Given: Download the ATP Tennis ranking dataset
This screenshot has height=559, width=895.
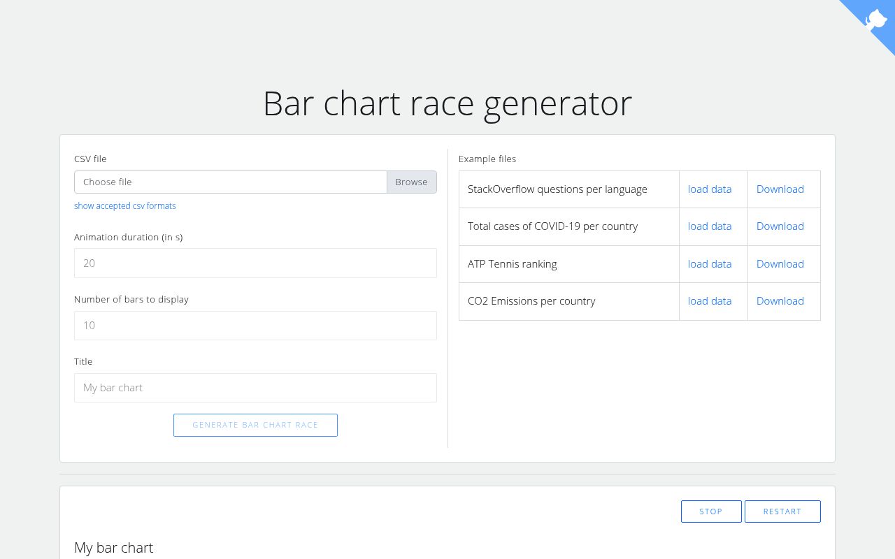Looking at the screenshot, I should click(780, 263).
